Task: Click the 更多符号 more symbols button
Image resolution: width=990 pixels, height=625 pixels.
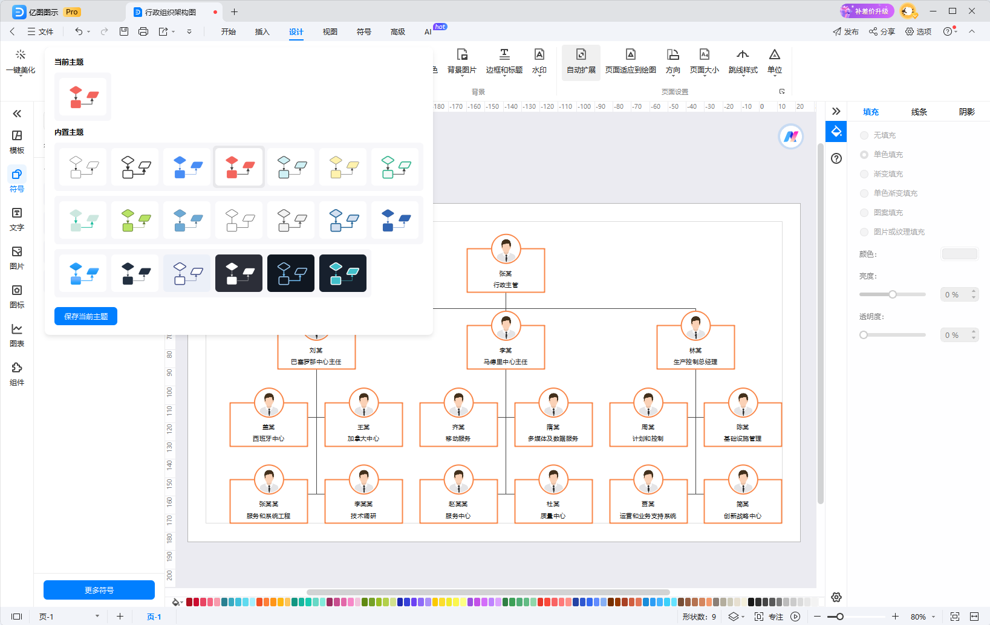Action: tap(99, 590)
